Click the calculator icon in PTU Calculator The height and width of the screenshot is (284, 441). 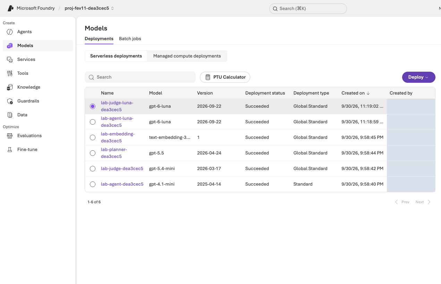click(x=208, y=77)
